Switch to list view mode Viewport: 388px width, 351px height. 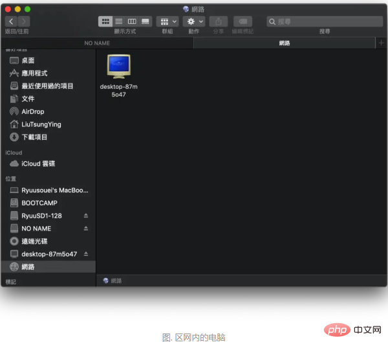coord(119,21)
